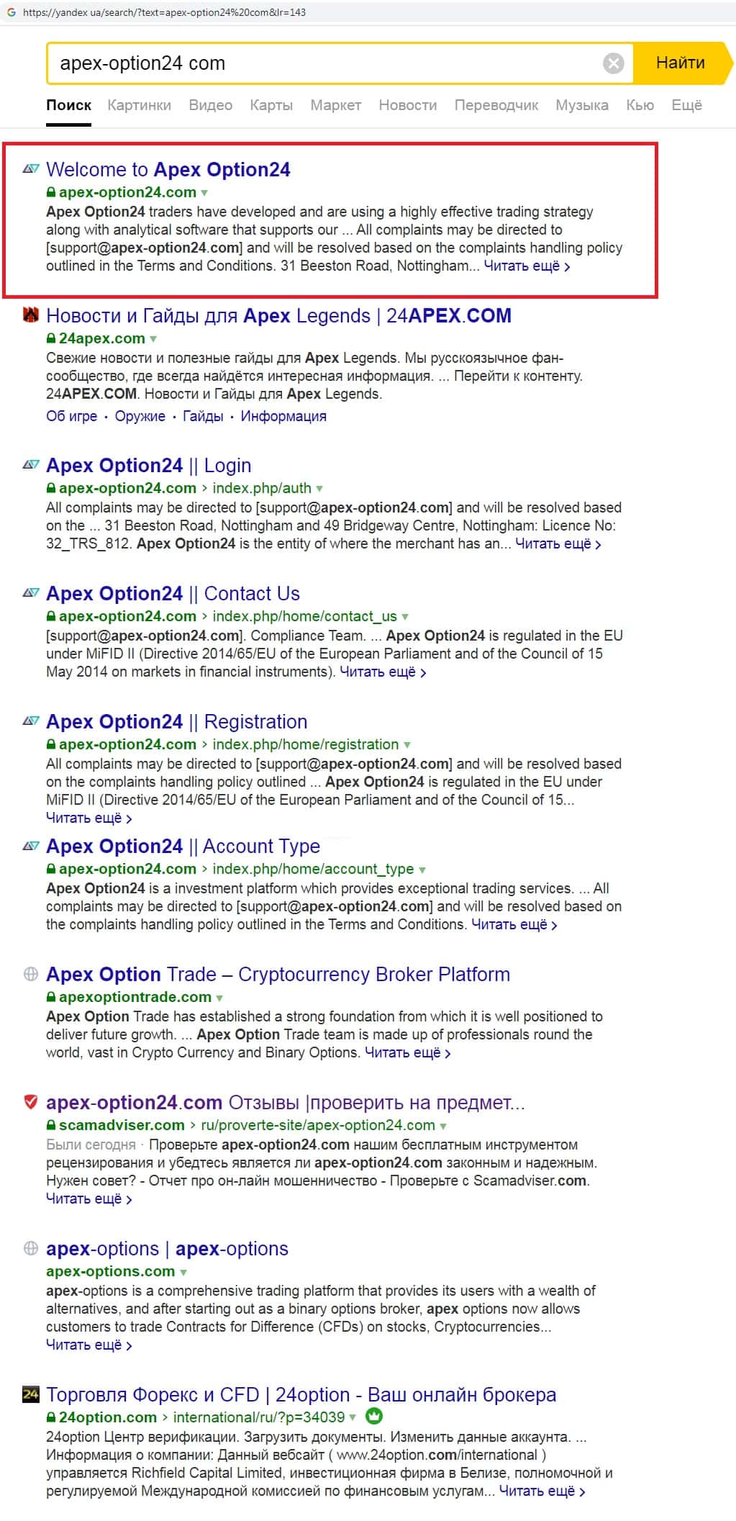Switch to the Картинки tab
This screenshot has width=736, height=1521.
click(139, 105)
